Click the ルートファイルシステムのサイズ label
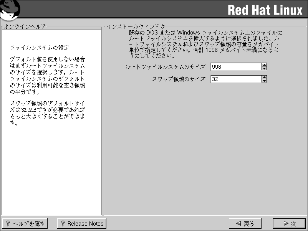The image size is (308, 231). click(166, 67)
